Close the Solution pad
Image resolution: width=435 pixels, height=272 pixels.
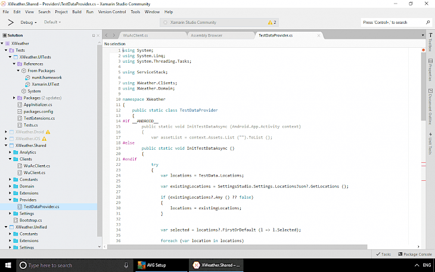98,36
